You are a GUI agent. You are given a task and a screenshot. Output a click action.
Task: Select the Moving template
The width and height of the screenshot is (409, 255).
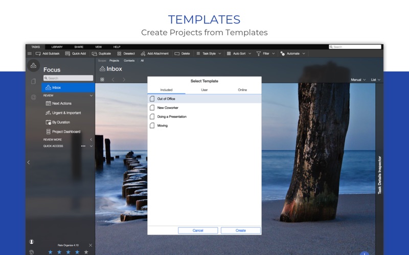coord(204,125)
